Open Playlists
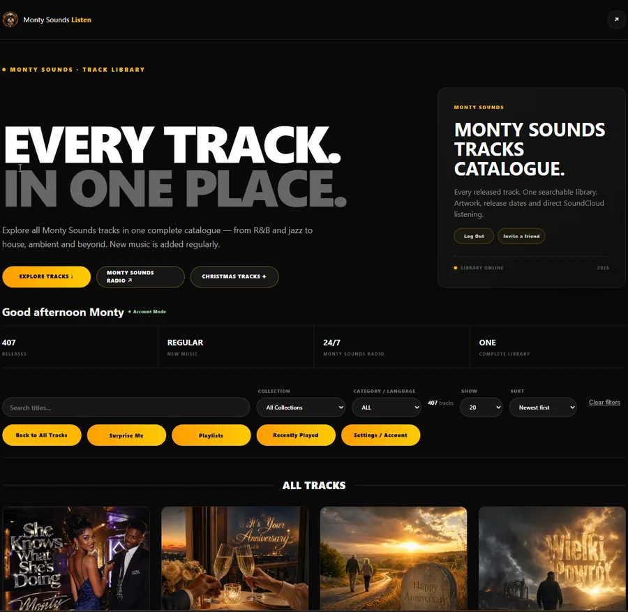628x612 pixels. 211,435
